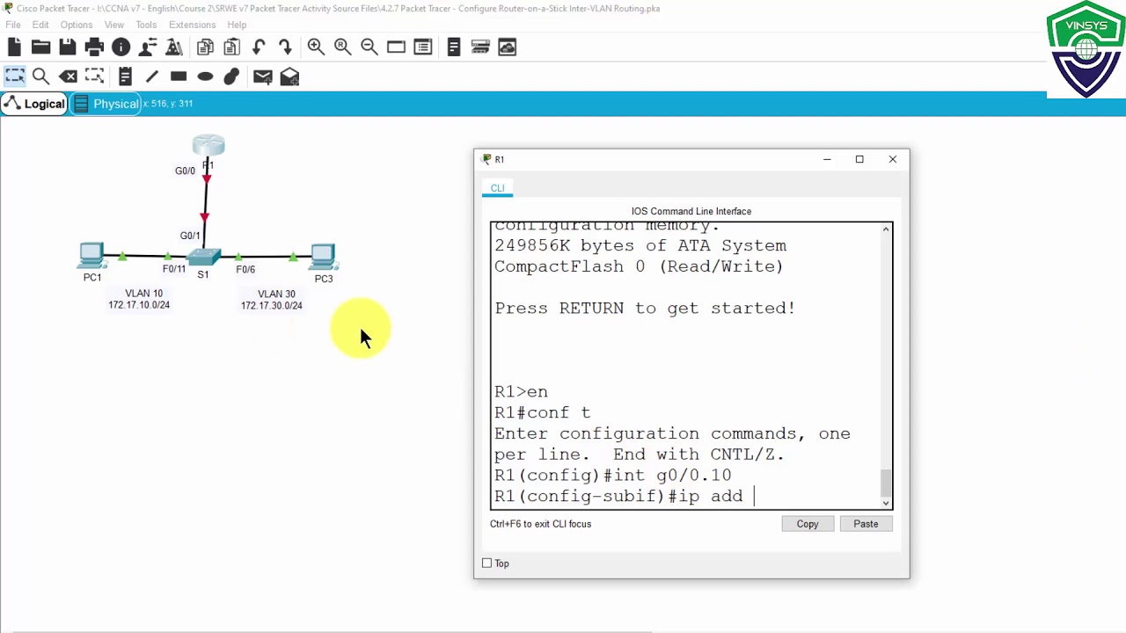
Task: Open a file with the folder icon
Action: [x=40, y=47]
